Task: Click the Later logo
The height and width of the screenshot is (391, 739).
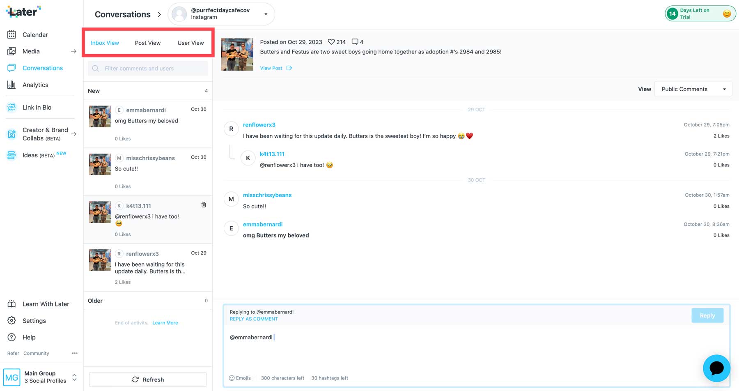Action: tap(23, 11)
